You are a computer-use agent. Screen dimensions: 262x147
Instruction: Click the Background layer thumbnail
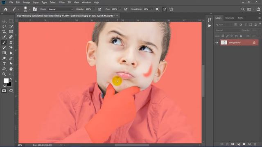(224, 42)
